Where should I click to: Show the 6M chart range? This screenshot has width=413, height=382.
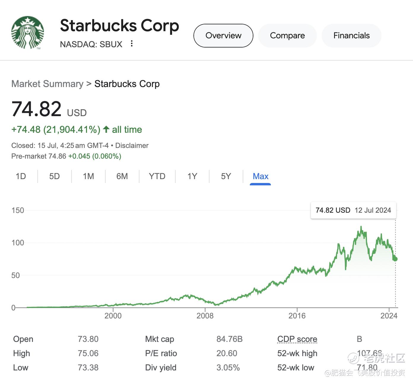coord(122,176)
